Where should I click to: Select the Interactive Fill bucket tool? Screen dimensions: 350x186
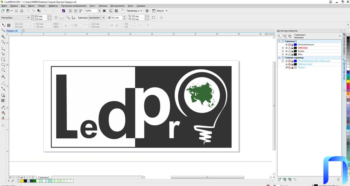[3, 113]
